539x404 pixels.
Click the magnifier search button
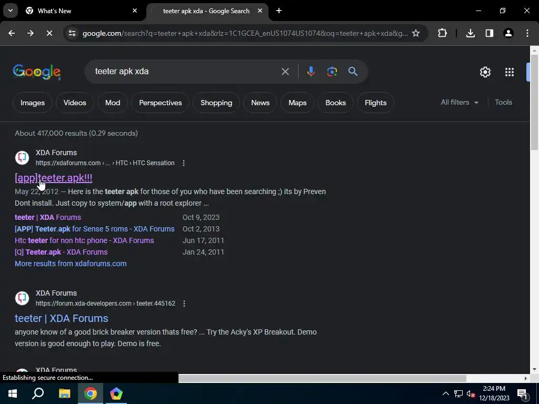[353, 72]
